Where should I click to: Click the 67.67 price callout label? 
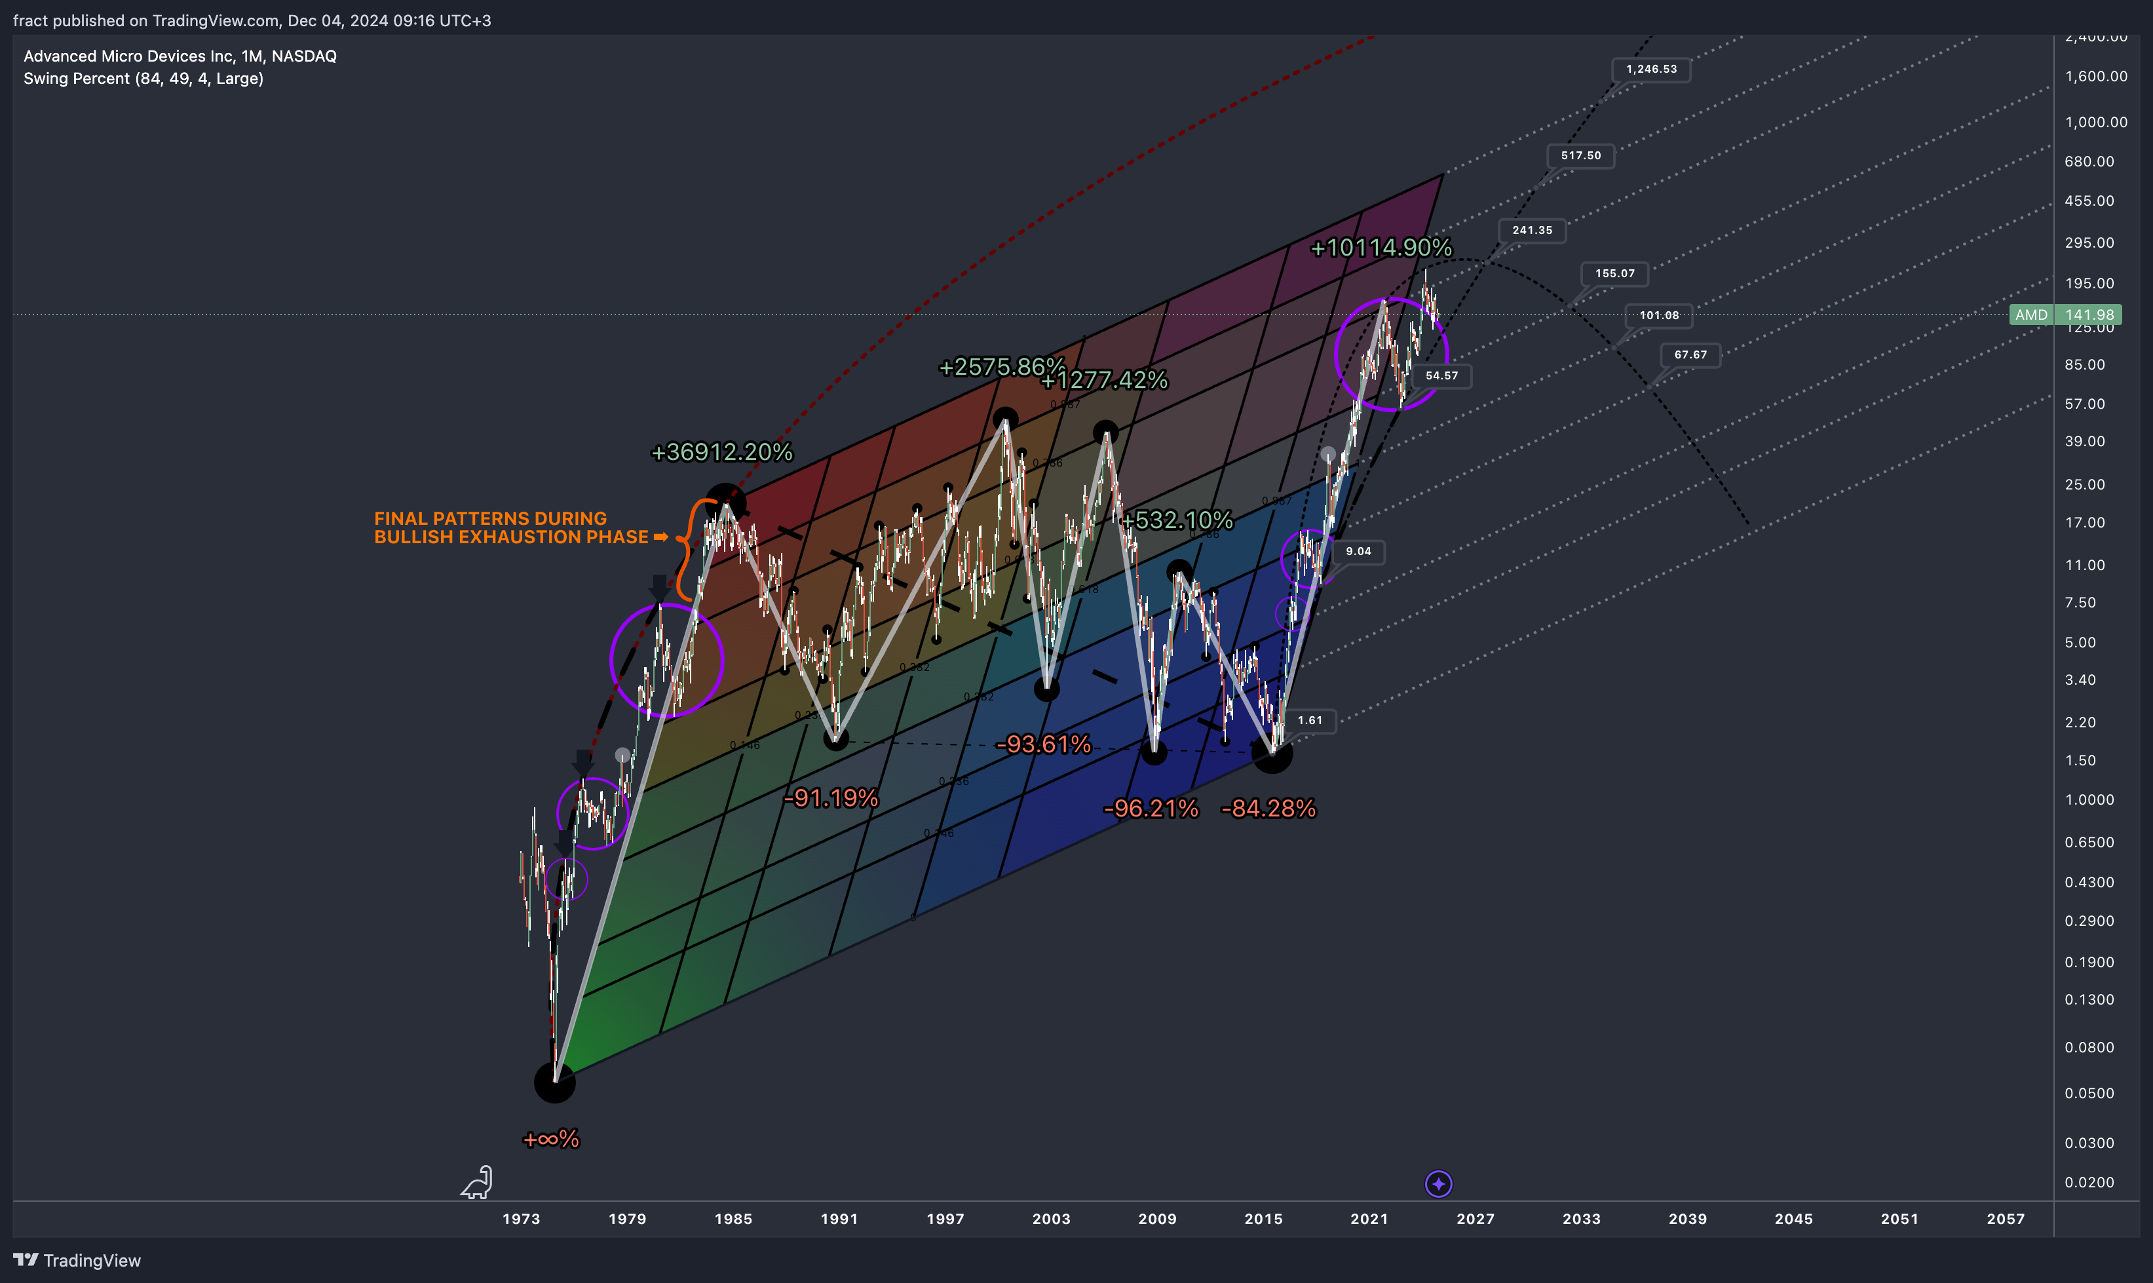click(x=1690, y=354)
